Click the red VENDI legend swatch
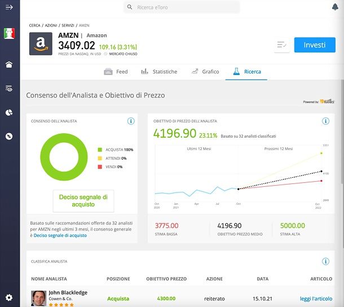Screen dimensions: 344x307 [x=100, y=167]
